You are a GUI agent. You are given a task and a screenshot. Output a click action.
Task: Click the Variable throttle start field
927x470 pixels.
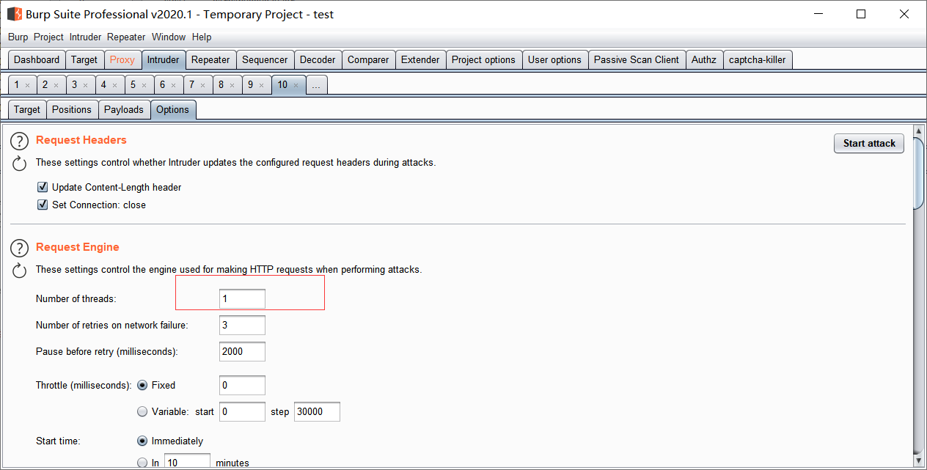point(242,412)
